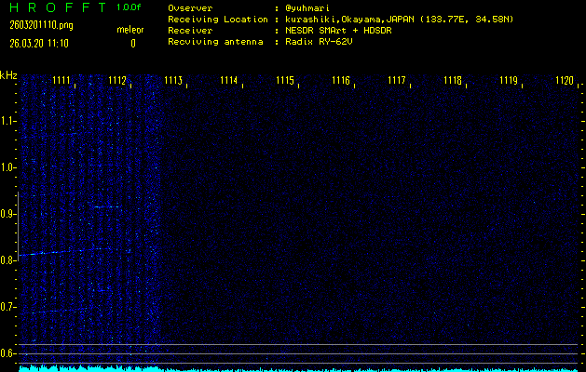Image resolution: width=586 pixels, height=372 pixels.
Task: Click the meteor count label
Action: point(130,30)
